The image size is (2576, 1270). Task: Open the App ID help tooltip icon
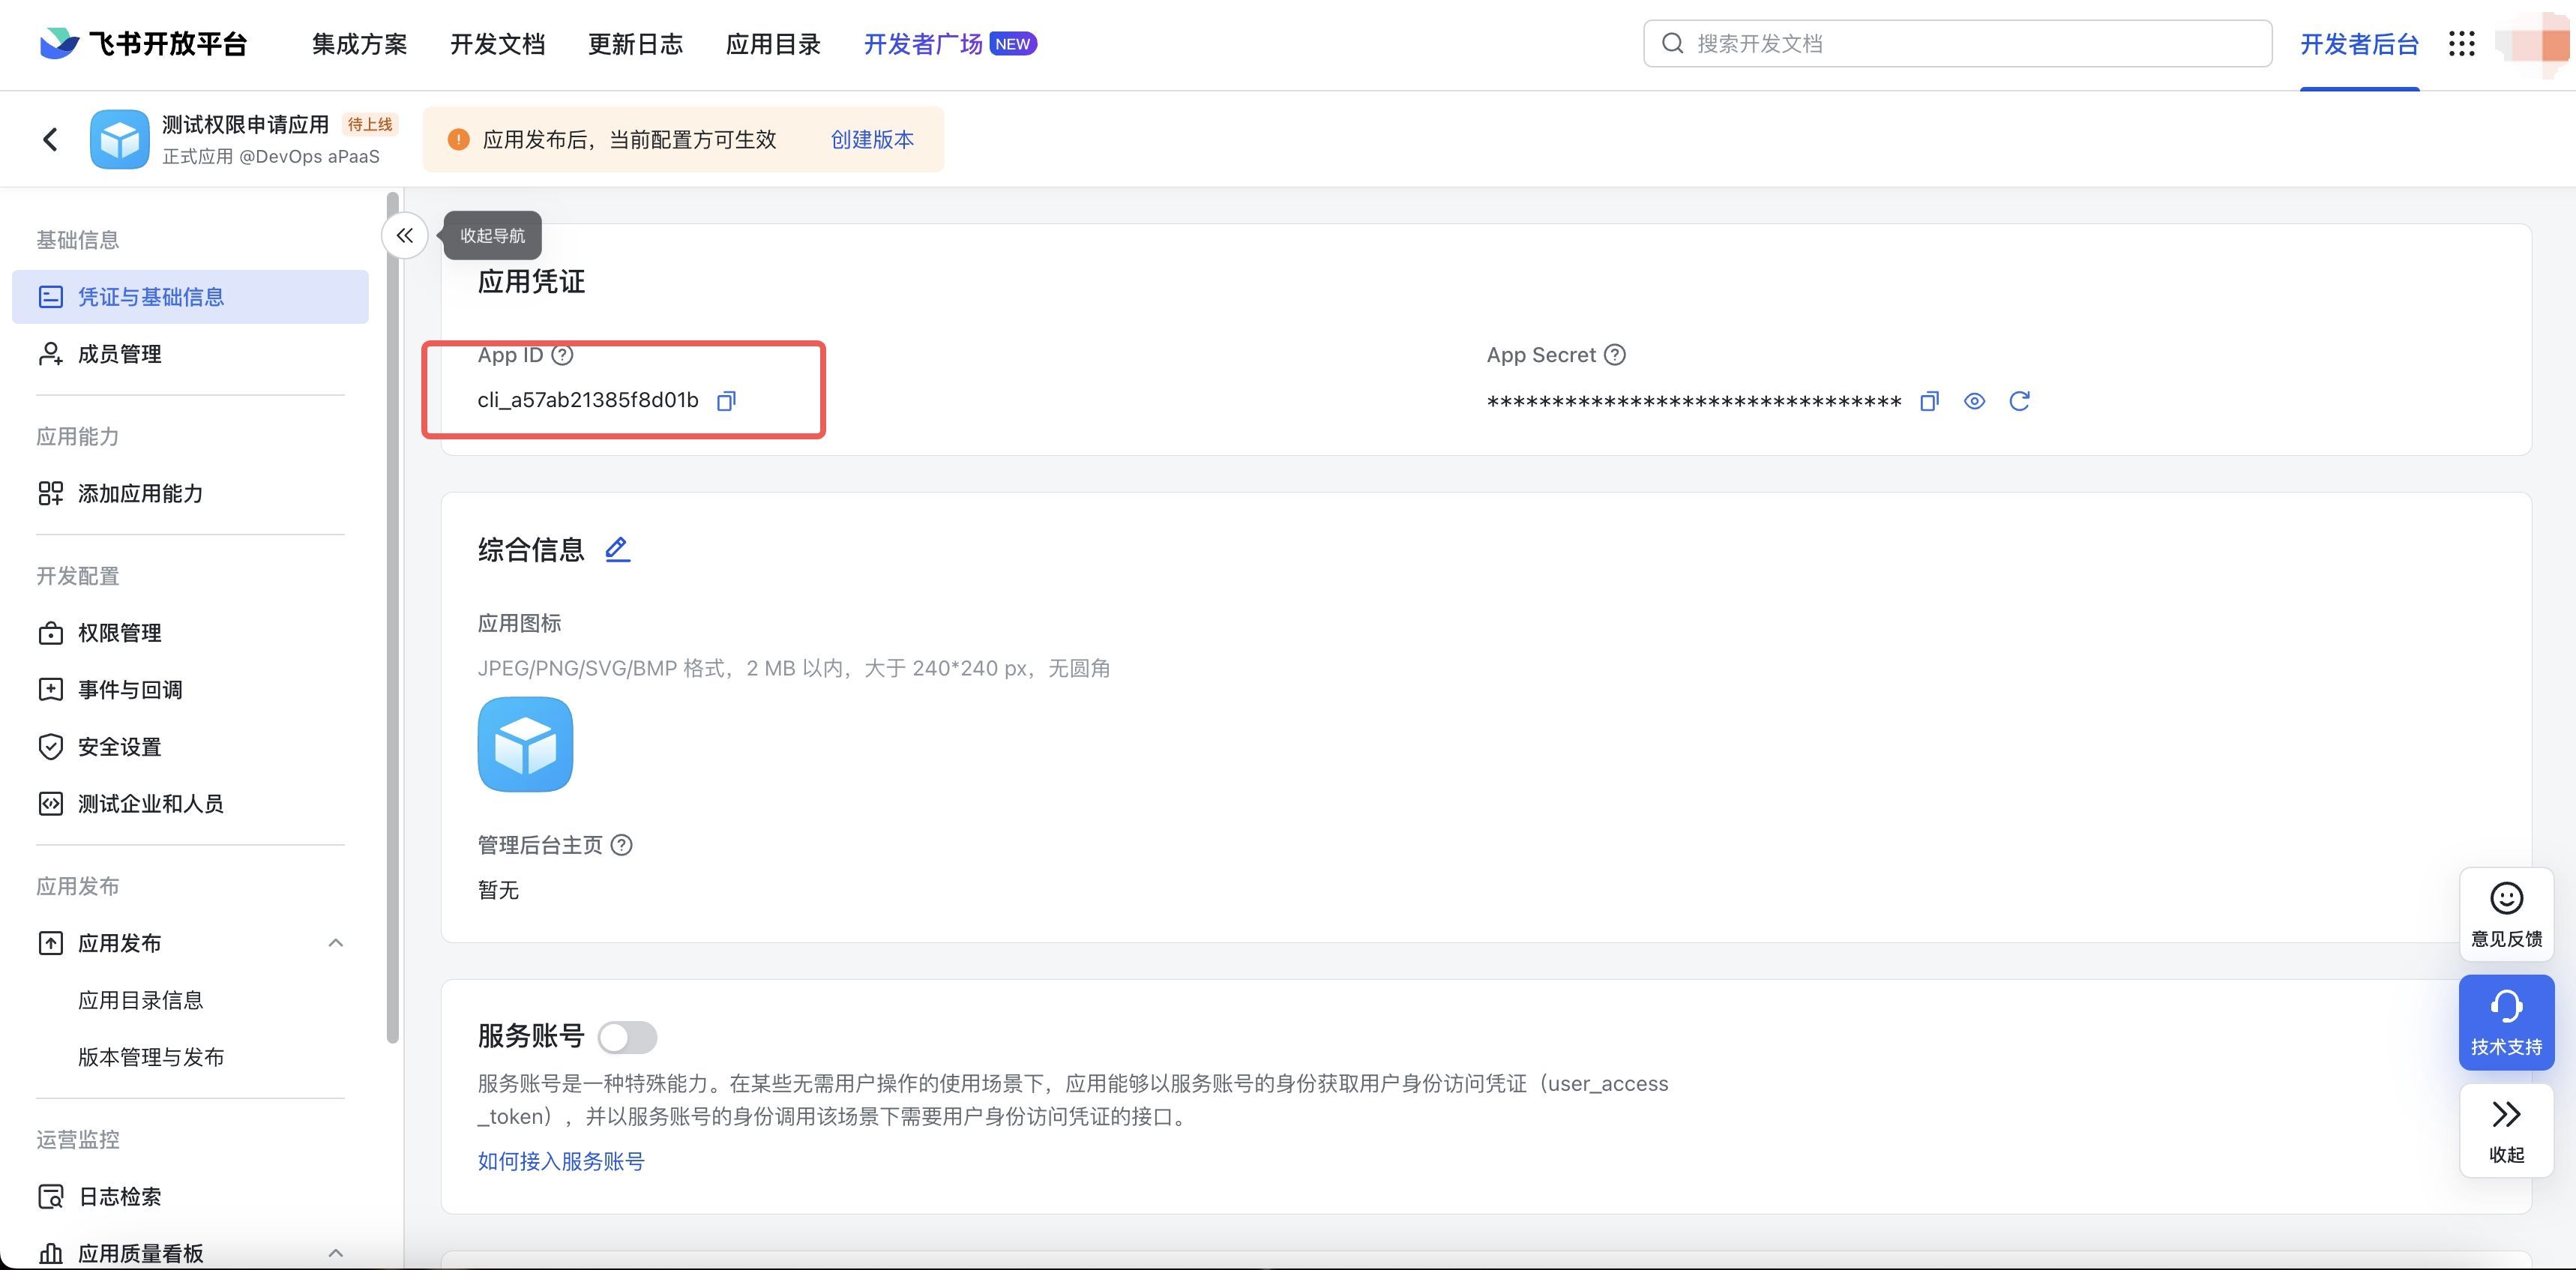(563, 355)
